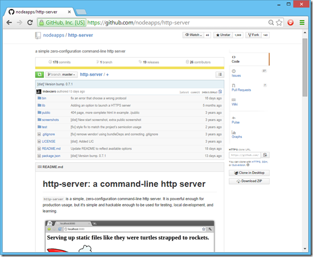Expand the Watch dropdown button
Image resolution: width=313 pixels, height=257 pixels.
[193, 35]
